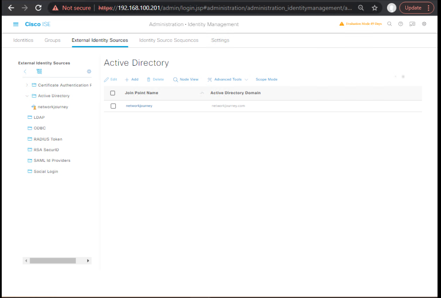
Task: Go back in the browser
Action: point(11,8)
